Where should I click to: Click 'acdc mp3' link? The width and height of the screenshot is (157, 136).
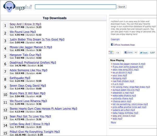(x=117, y=119)
